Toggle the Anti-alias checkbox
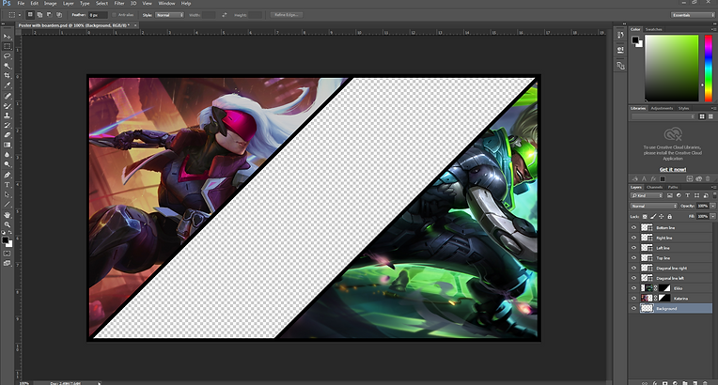Image resolution: width=718 pixels, height=385 pixels. point(114,15)
